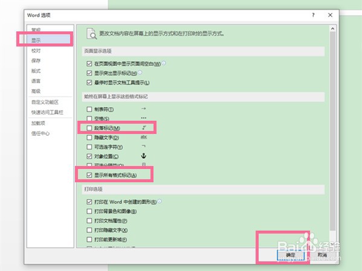Click the paragraph mark symbol beside 段落标记

coord(144,127)
